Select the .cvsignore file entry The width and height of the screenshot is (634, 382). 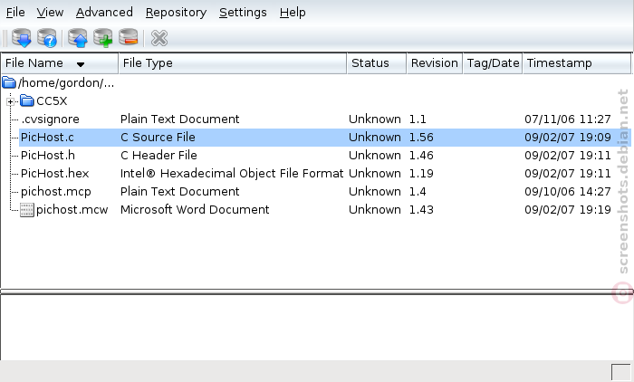click(50, 119)
